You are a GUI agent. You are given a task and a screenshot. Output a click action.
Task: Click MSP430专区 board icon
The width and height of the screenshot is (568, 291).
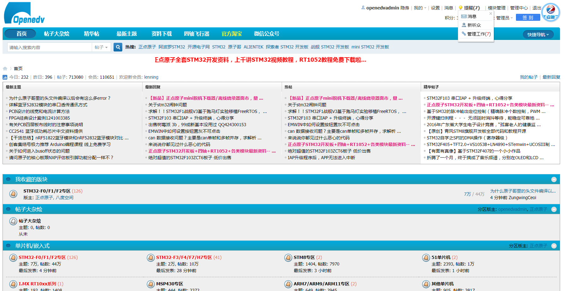pos(151,284)
